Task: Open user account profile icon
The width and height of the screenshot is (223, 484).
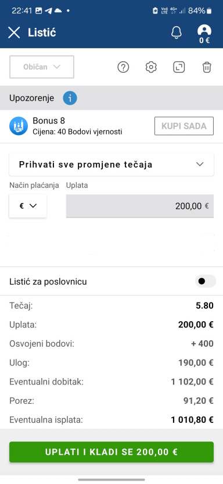Action: point(204,34)
